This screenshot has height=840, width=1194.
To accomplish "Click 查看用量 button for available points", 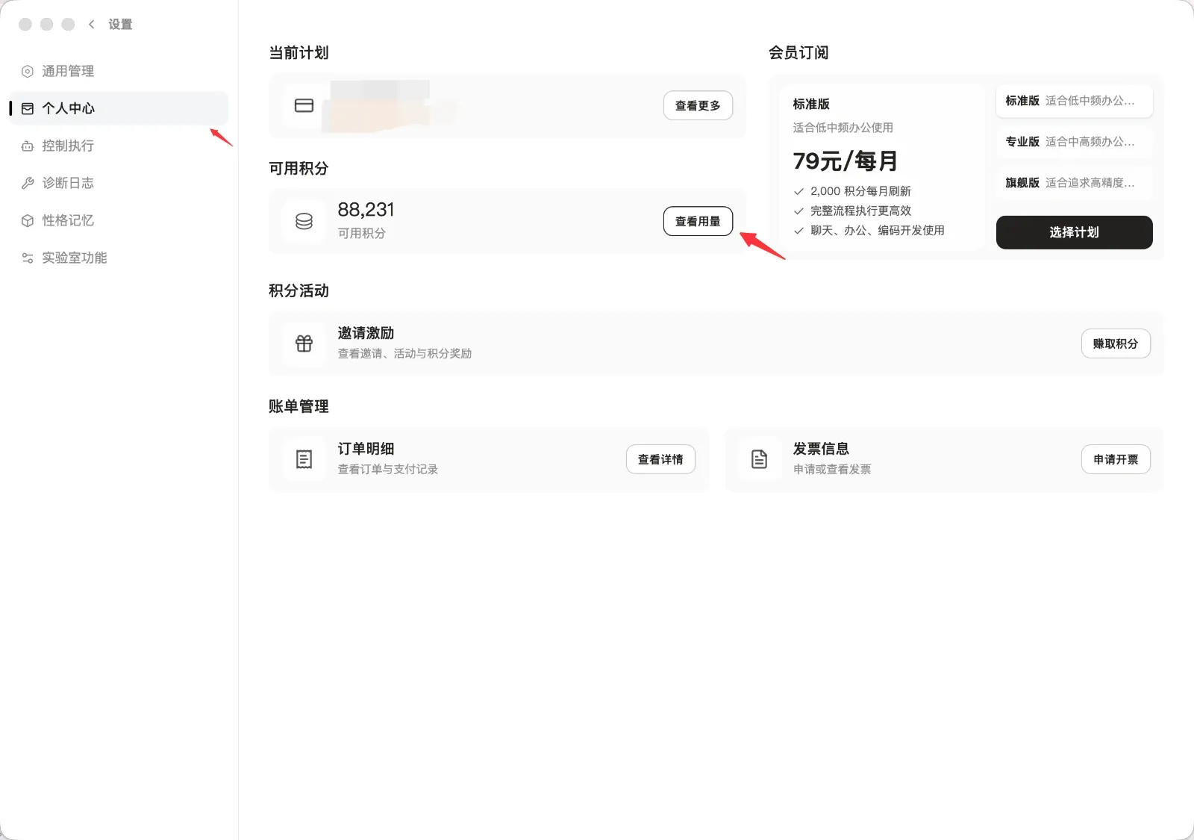I will click(698, 222).
